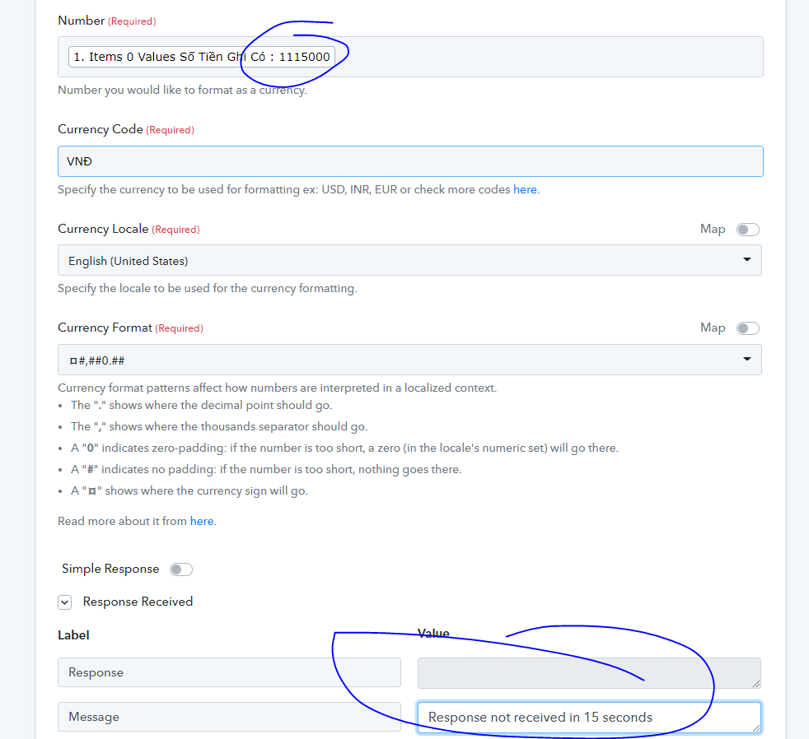The height and width of the screenshot is (739, 809).
Task: Open the 'here' link after Read more
Action: (202, 521)
